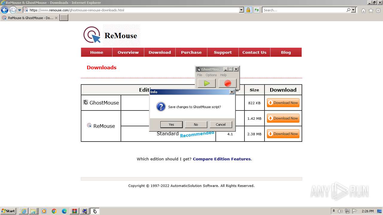The height and width of the screenshot is (215, 383).
Task: Open the Overview navigation tab
Action: click(128, 52)
